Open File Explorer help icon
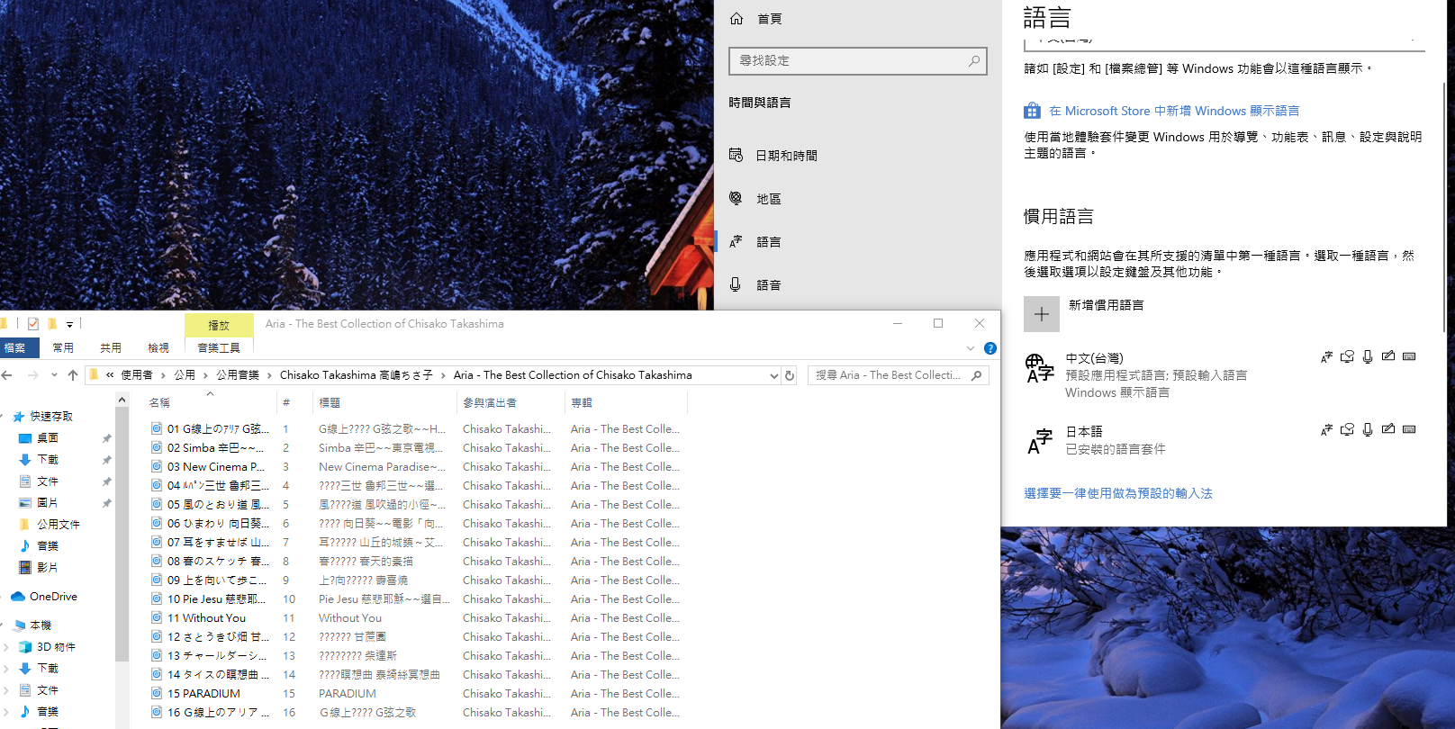The height and width of the screenshot is (729, 1455). pos(990,348)
